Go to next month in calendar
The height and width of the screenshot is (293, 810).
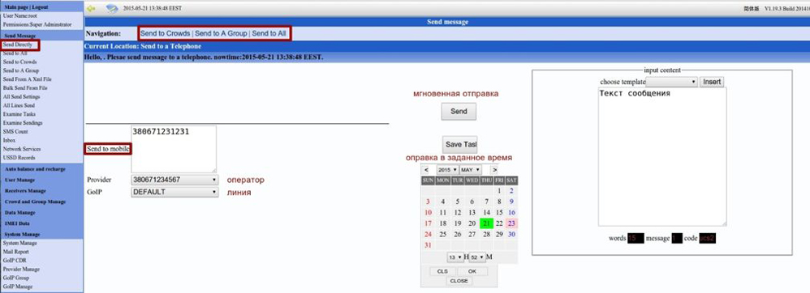(x=494, y=169)
